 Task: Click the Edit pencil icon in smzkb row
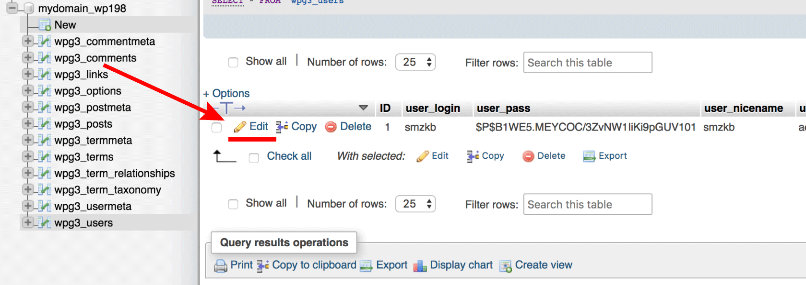coord(240,127)
